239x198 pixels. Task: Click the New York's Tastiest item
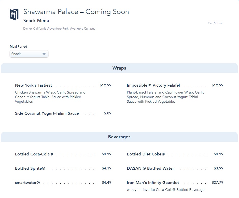[x=33, y=85]
